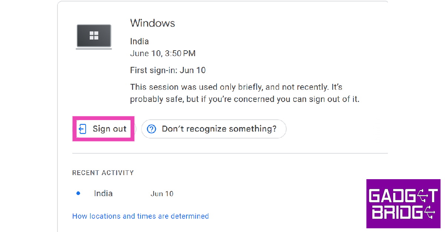Click the sign-out door arrow icon

(x=82, y=129)
